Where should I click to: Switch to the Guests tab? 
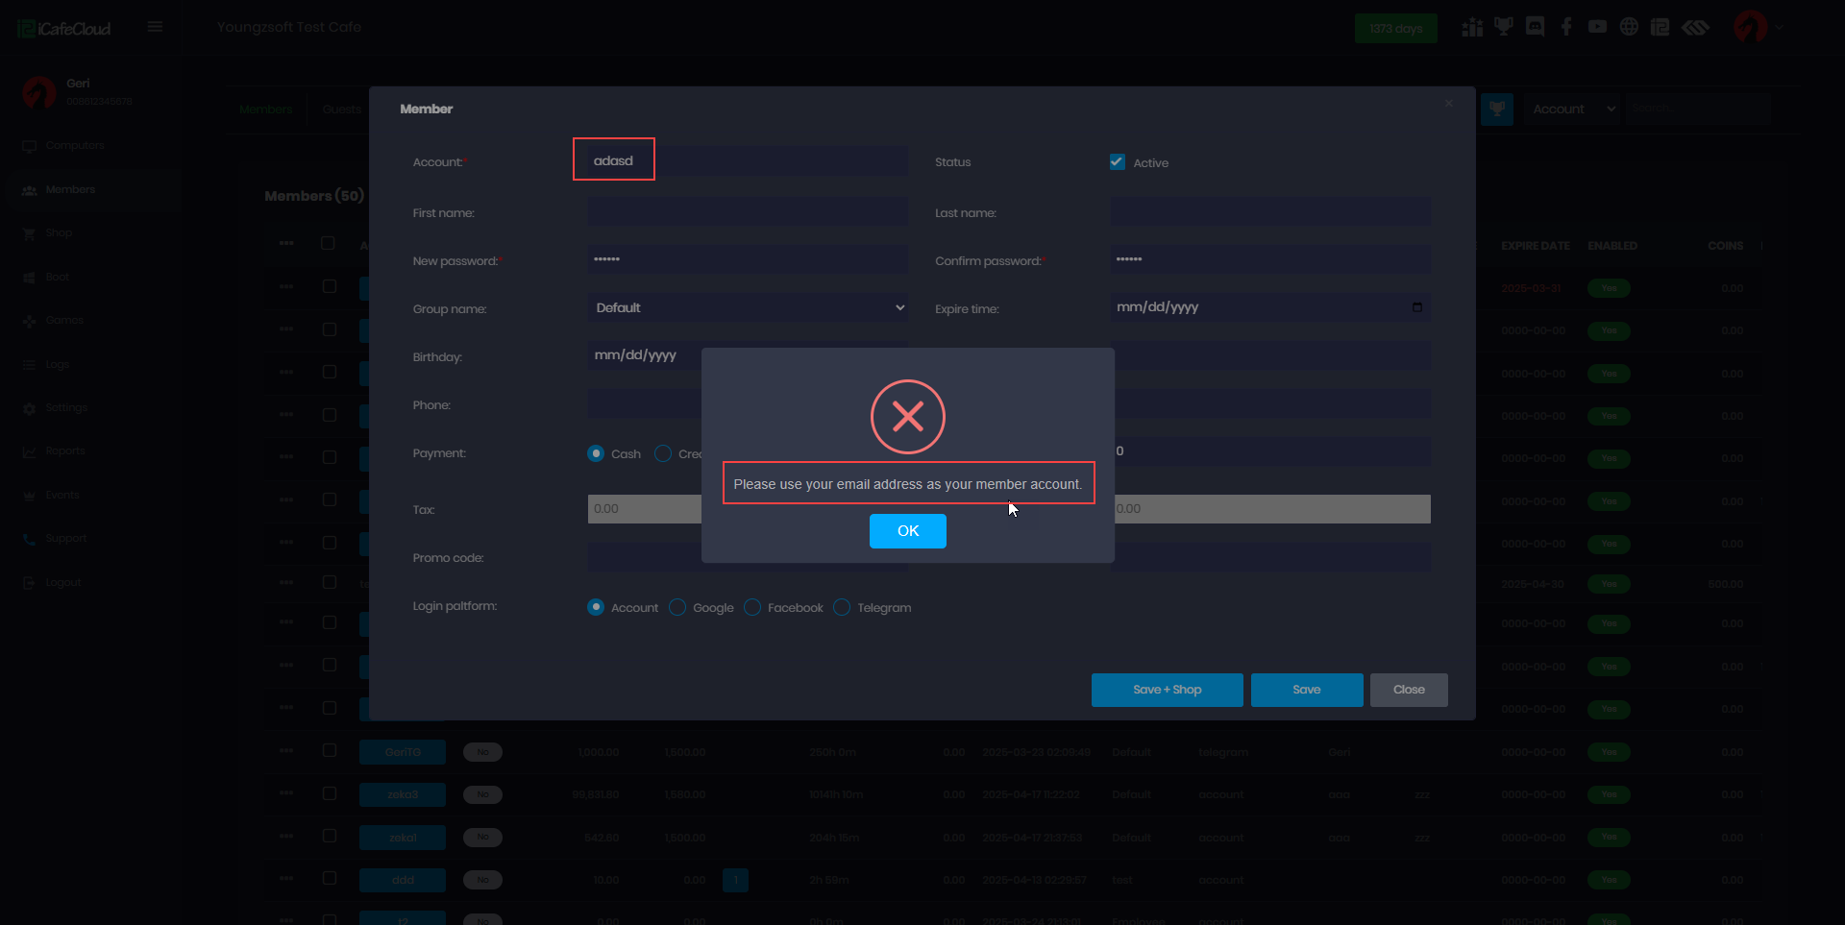click(341, 110)
